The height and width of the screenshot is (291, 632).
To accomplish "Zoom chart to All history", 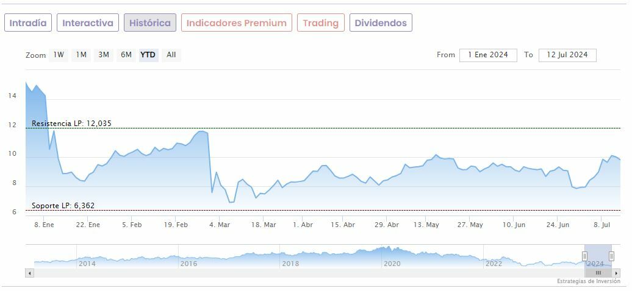I will point(171,55).
